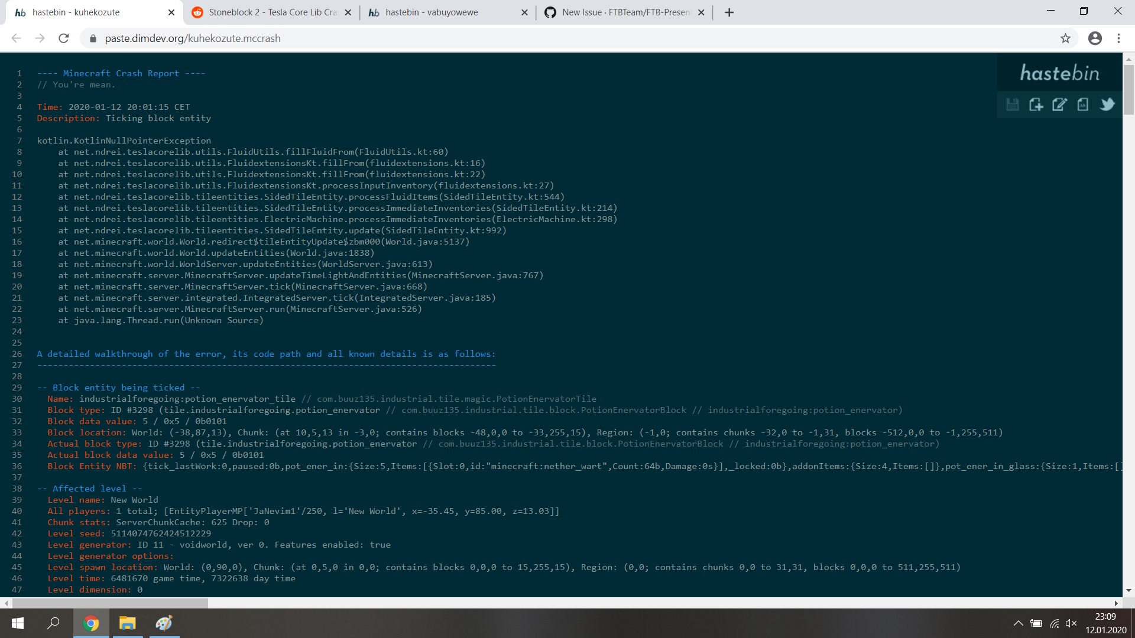Click scrollbar up arrow
Image resolution: width=1135 pixels, height=638 pixels.
coord(1128,59)
